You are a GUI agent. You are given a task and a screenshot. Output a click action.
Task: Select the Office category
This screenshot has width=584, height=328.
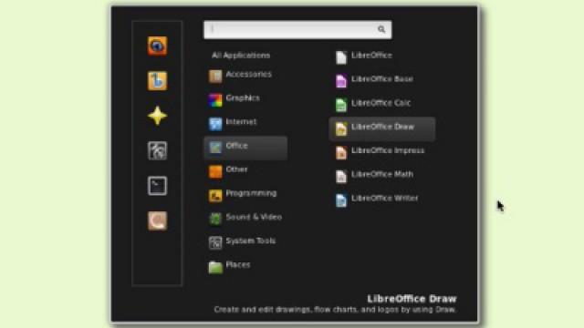click(245, 148)
